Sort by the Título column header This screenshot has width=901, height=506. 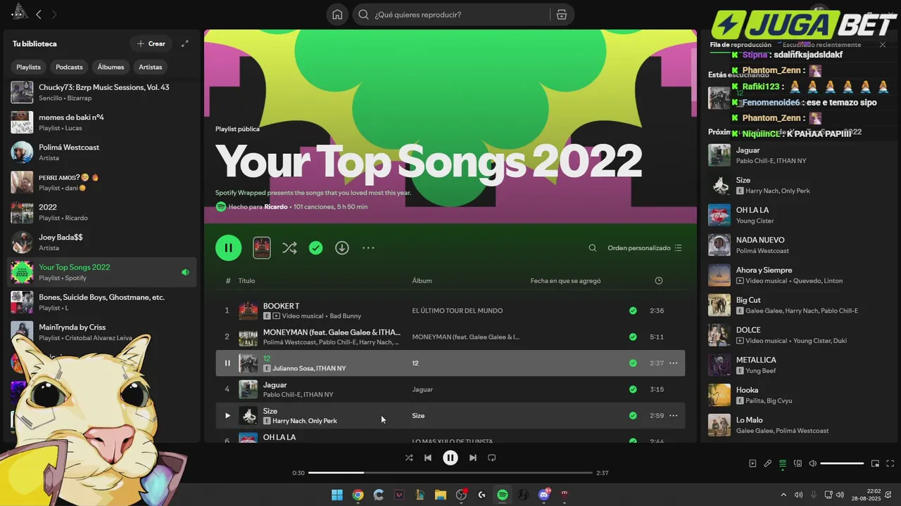click(246, 280)
